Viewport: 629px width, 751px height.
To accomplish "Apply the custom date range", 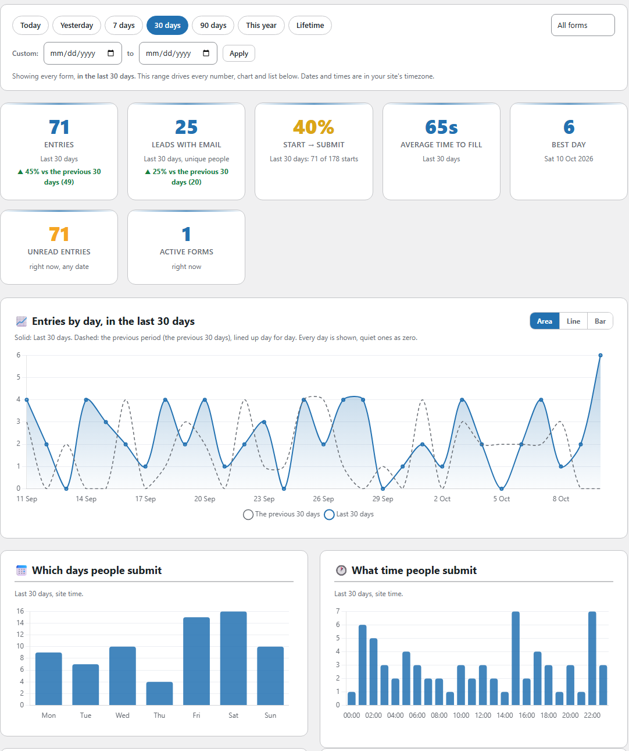I will point(239,54).
